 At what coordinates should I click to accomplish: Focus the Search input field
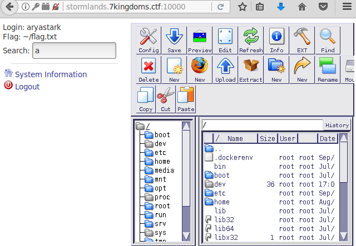coord(74,51)
